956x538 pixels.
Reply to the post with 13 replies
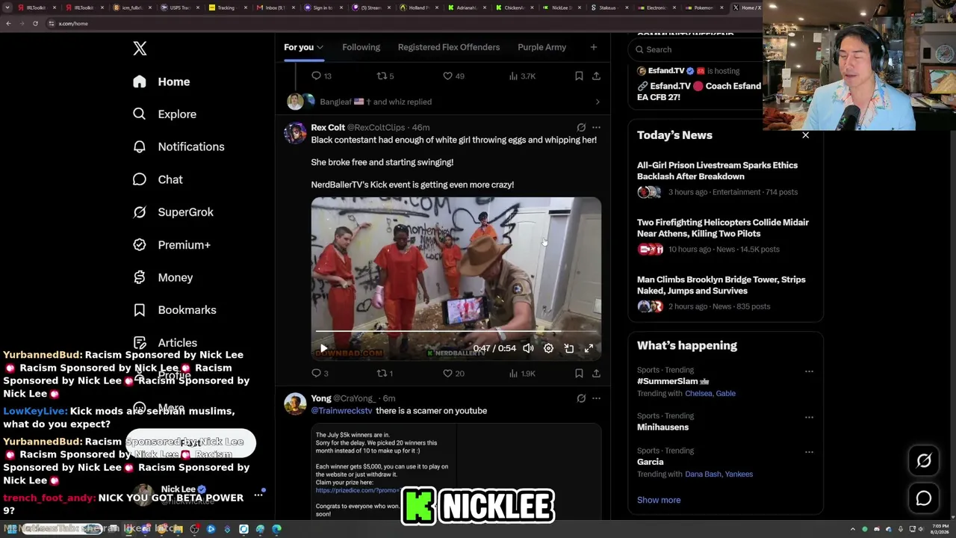(321, 75)
